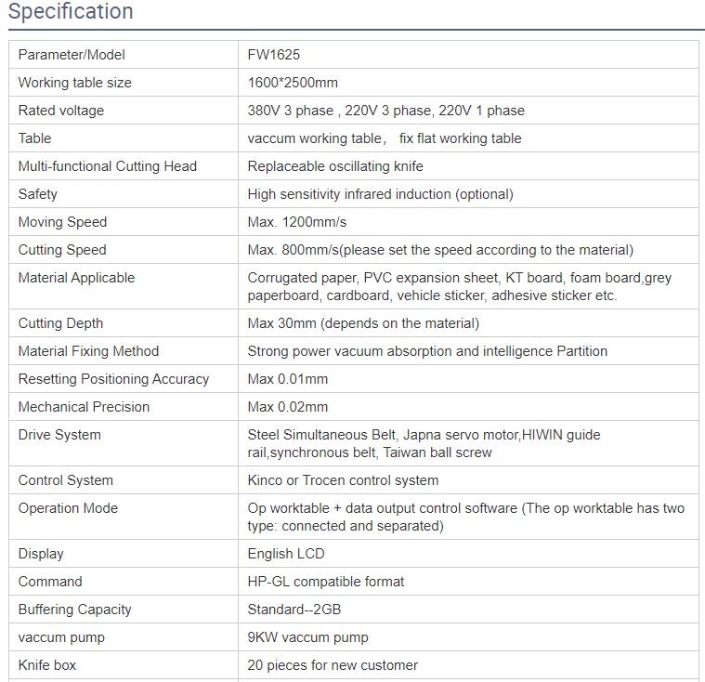Image resolution: width=705 pixels, height=682 pixels.
Task: Click the 'Corrugated paper, PVC expansion sheet' text
Action: (372, 278)
